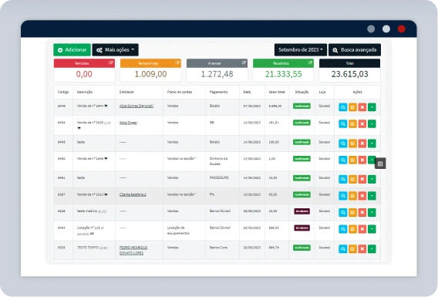Click the Vencem hoje value 1.009,00

[x=150, y=74]
